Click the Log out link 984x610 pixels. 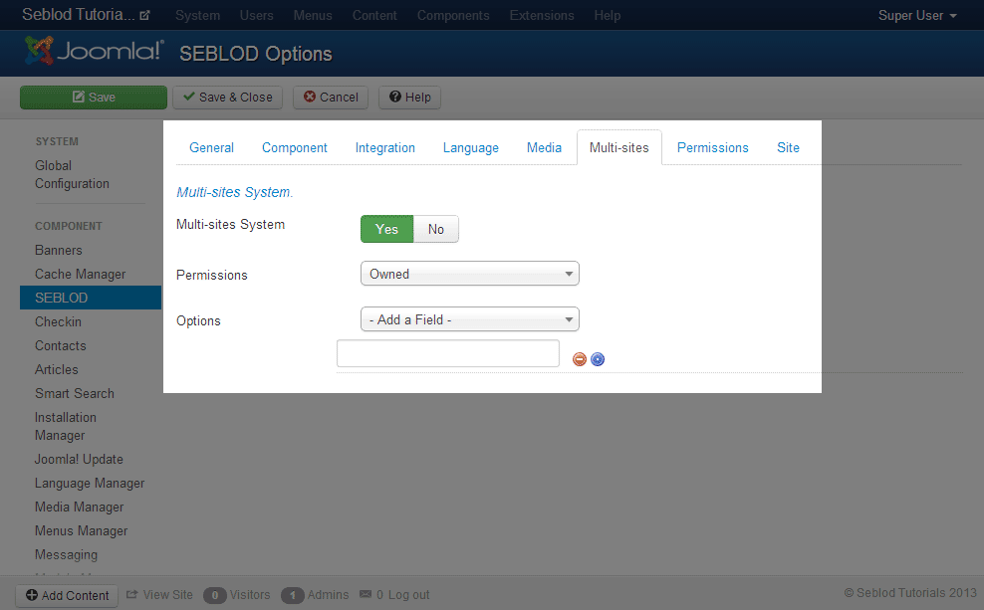click(408, 594)
